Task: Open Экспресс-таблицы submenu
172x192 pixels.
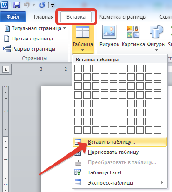Action: click(x=119, y=183)
